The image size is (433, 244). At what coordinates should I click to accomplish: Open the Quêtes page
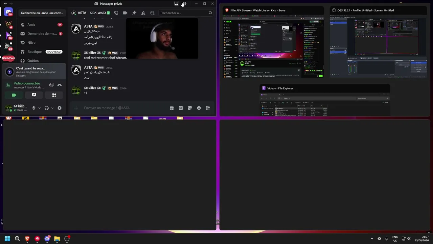pos(41,61)
